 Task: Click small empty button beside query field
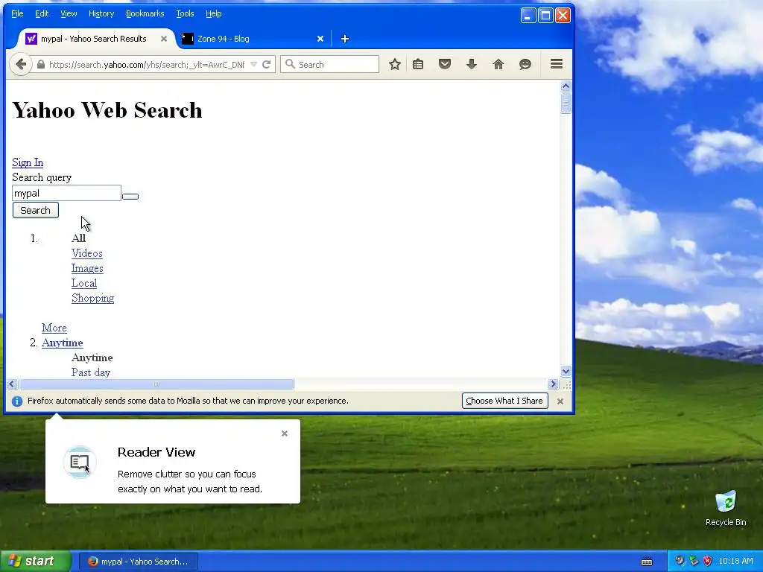tap(130, 197)
